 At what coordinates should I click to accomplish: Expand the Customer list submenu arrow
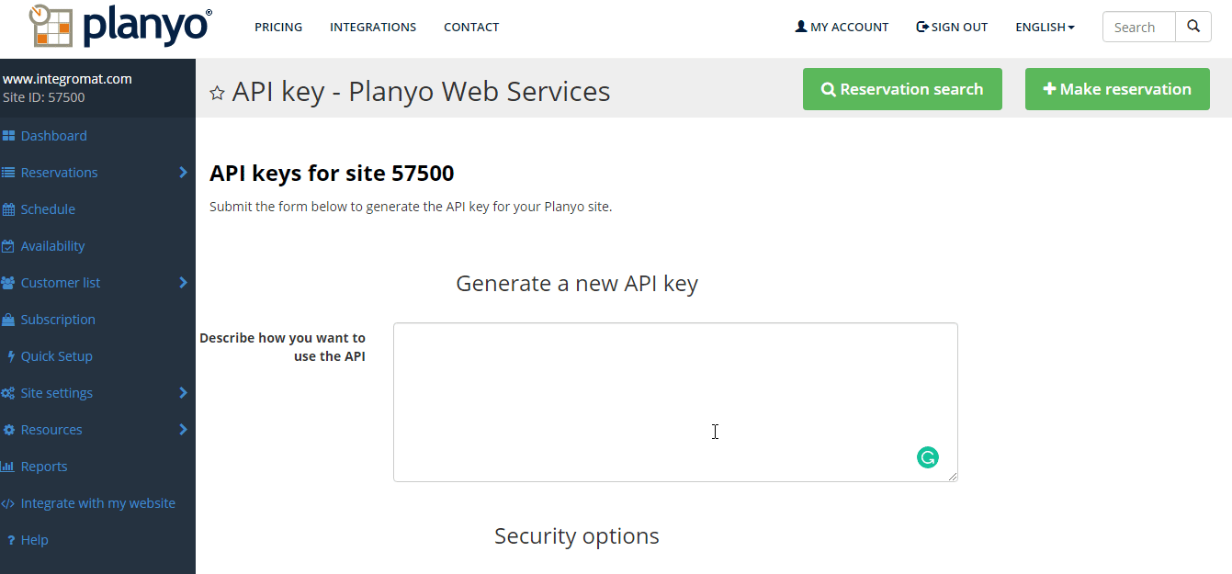[183, 283]
